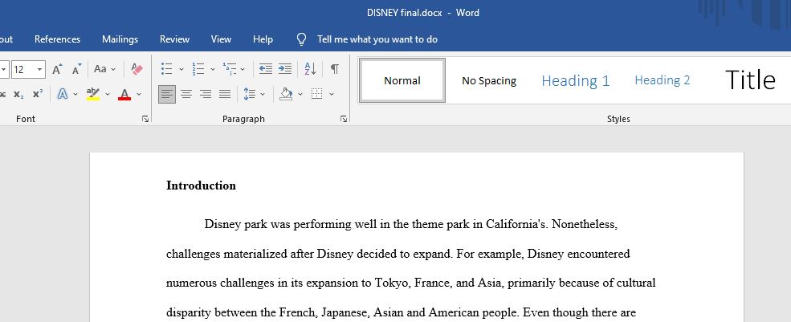Click the word California's in the document
Screen dimensions: 791x322
[x=516, y=224]
